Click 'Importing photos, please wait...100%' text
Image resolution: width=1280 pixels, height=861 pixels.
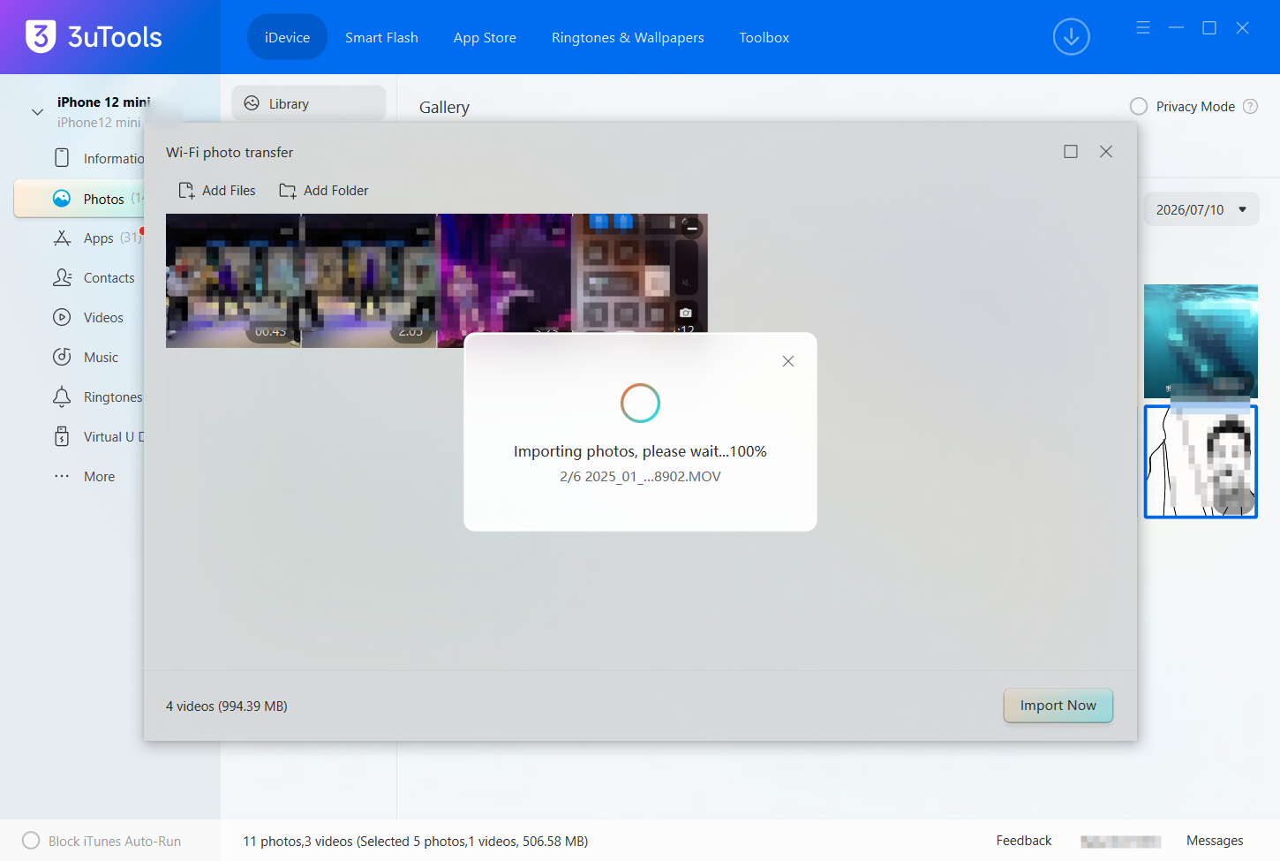pyautogui.click(x=640, y=451)
